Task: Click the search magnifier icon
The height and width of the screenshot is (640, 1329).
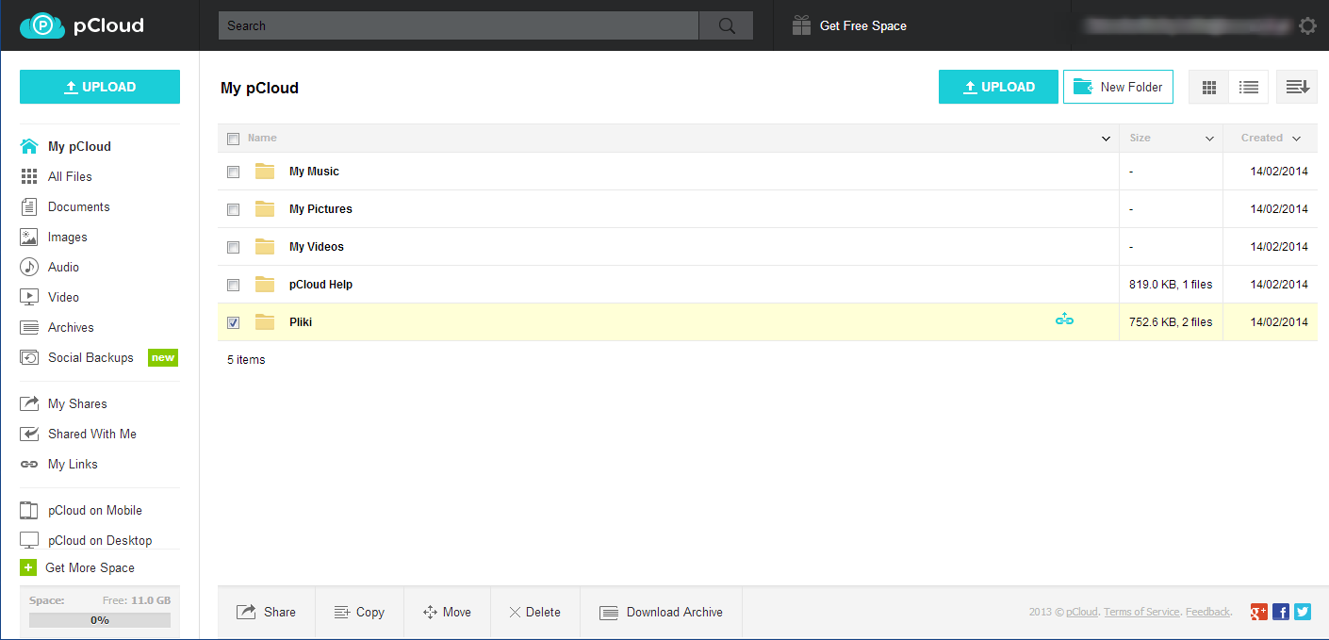Action: coord(726,26)
